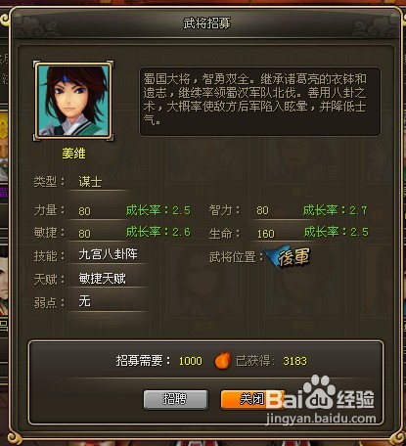Viewport: 406px width, 446px height.
Task: Click the 九宫八卦阵 skill field
Action: (x=109, y=254)
